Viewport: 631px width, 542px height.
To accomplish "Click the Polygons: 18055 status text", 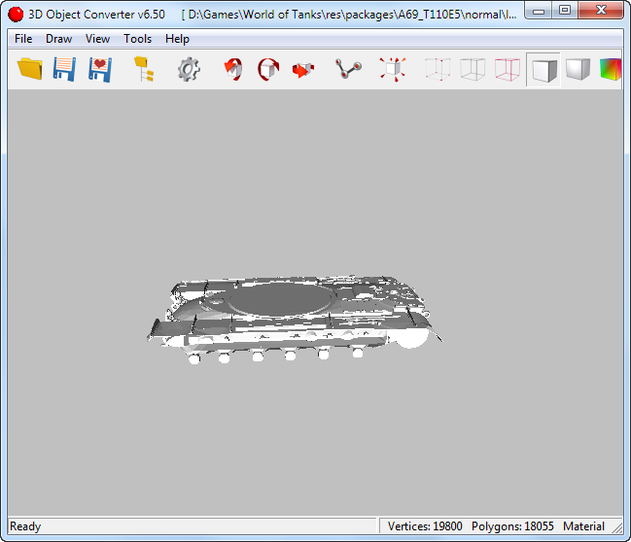I will (512, 526).
